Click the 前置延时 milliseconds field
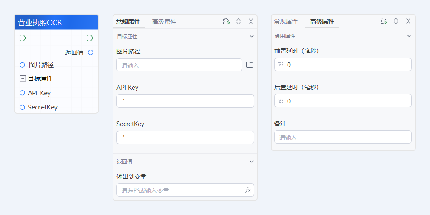 pos(343,65)
